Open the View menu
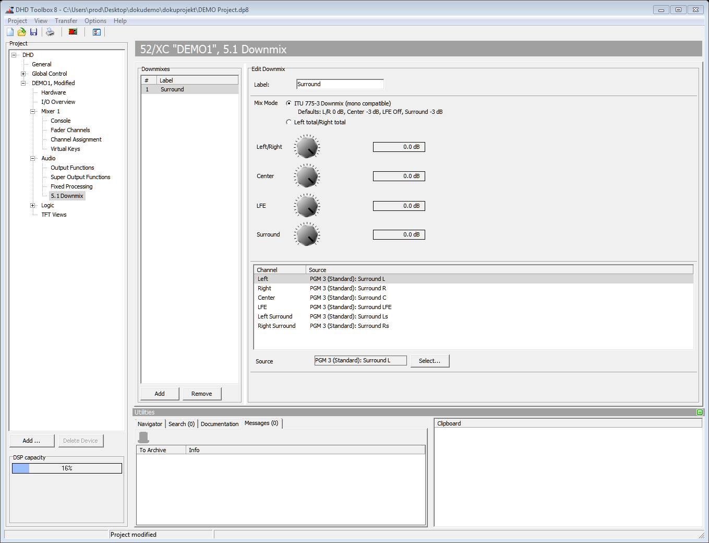The height and width of the screenshot is (543, 709). pos(41,21)
